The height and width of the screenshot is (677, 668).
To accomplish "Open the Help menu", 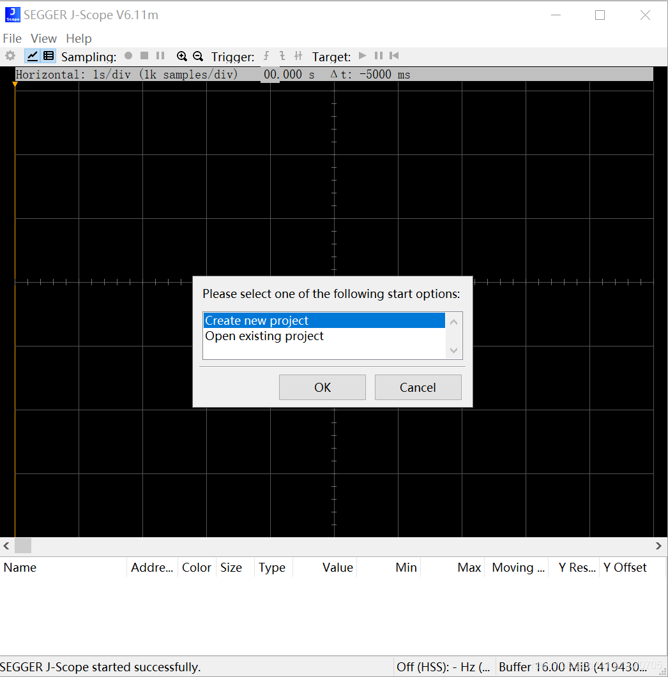I will point(79,38).
